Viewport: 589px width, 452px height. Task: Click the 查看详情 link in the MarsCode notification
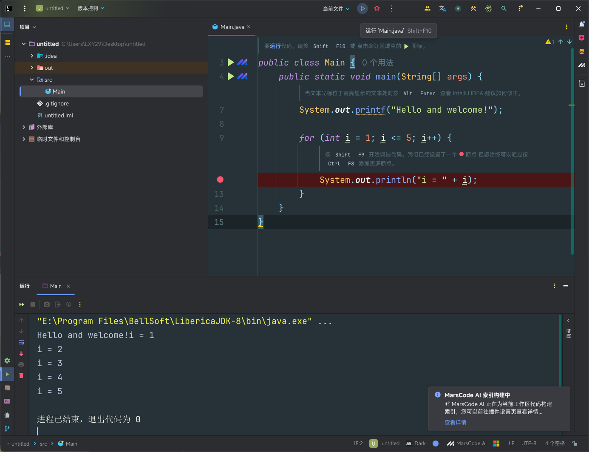455,422
